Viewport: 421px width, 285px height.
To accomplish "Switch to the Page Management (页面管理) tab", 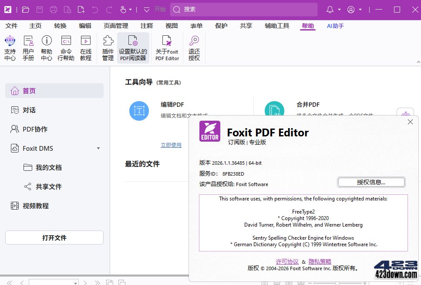I will 116,26.
